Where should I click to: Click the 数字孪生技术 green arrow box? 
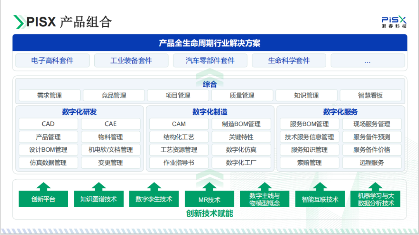pos(154,199)
